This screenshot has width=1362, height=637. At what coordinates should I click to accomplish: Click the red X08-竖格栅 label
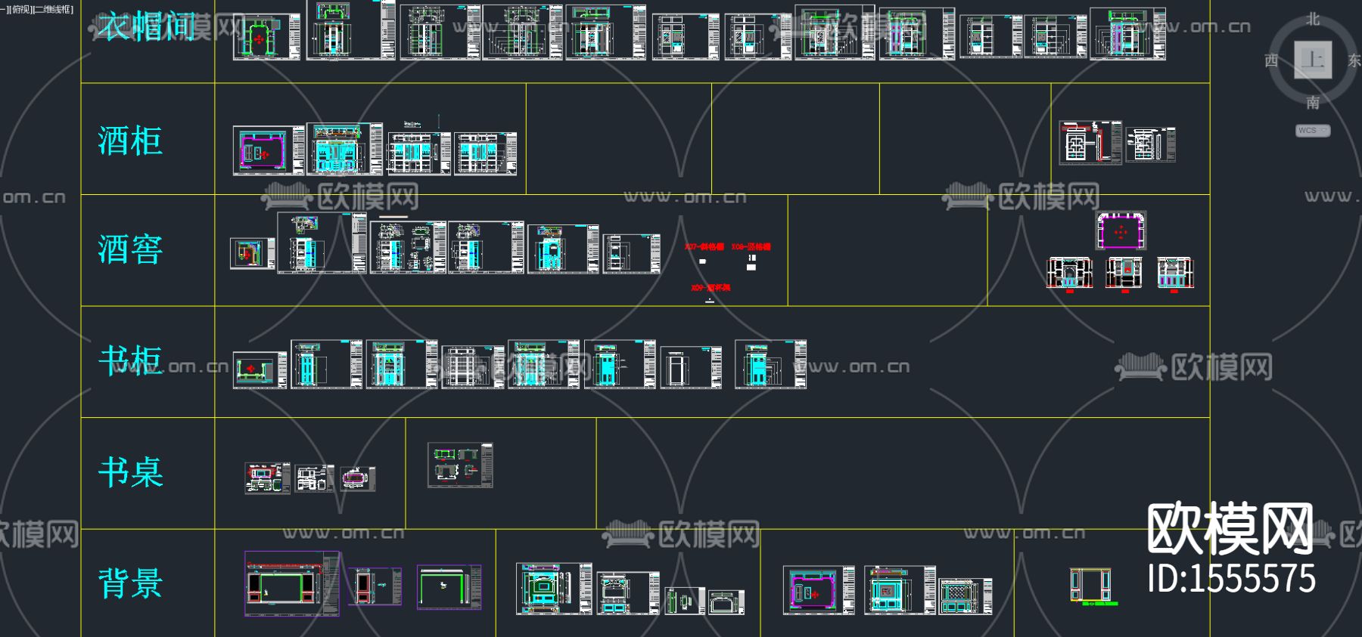tap(751, 247)
